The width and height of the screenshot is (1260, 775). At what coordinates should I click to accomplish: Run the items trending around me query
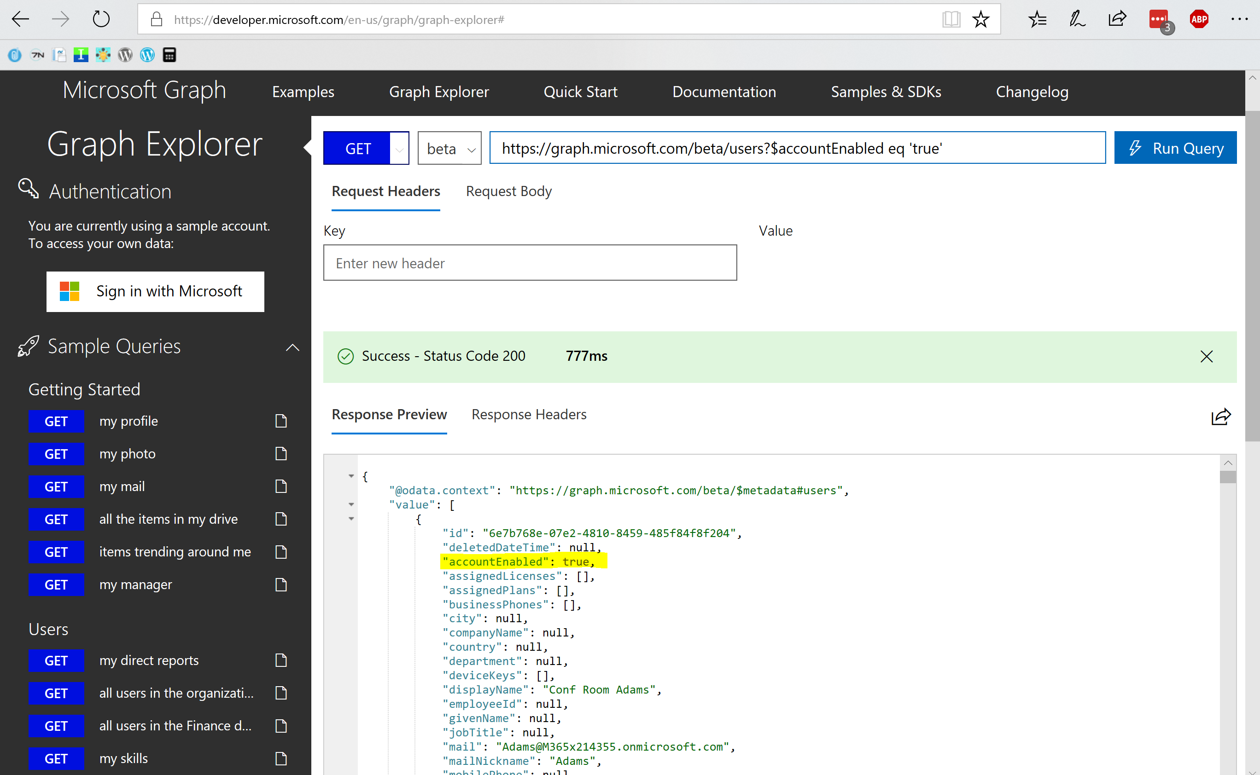56,552
